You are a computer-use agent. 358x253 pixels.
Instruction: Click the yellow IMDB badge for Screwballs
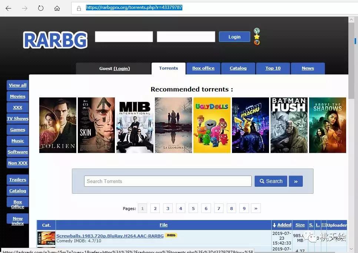(x=171, y=235)
